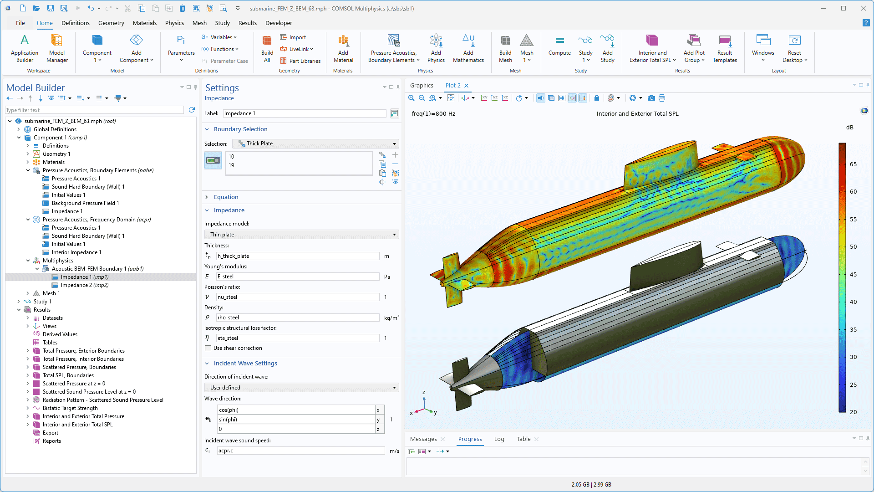Open the Variables dropdown button
874x492 pixels.
219,37
